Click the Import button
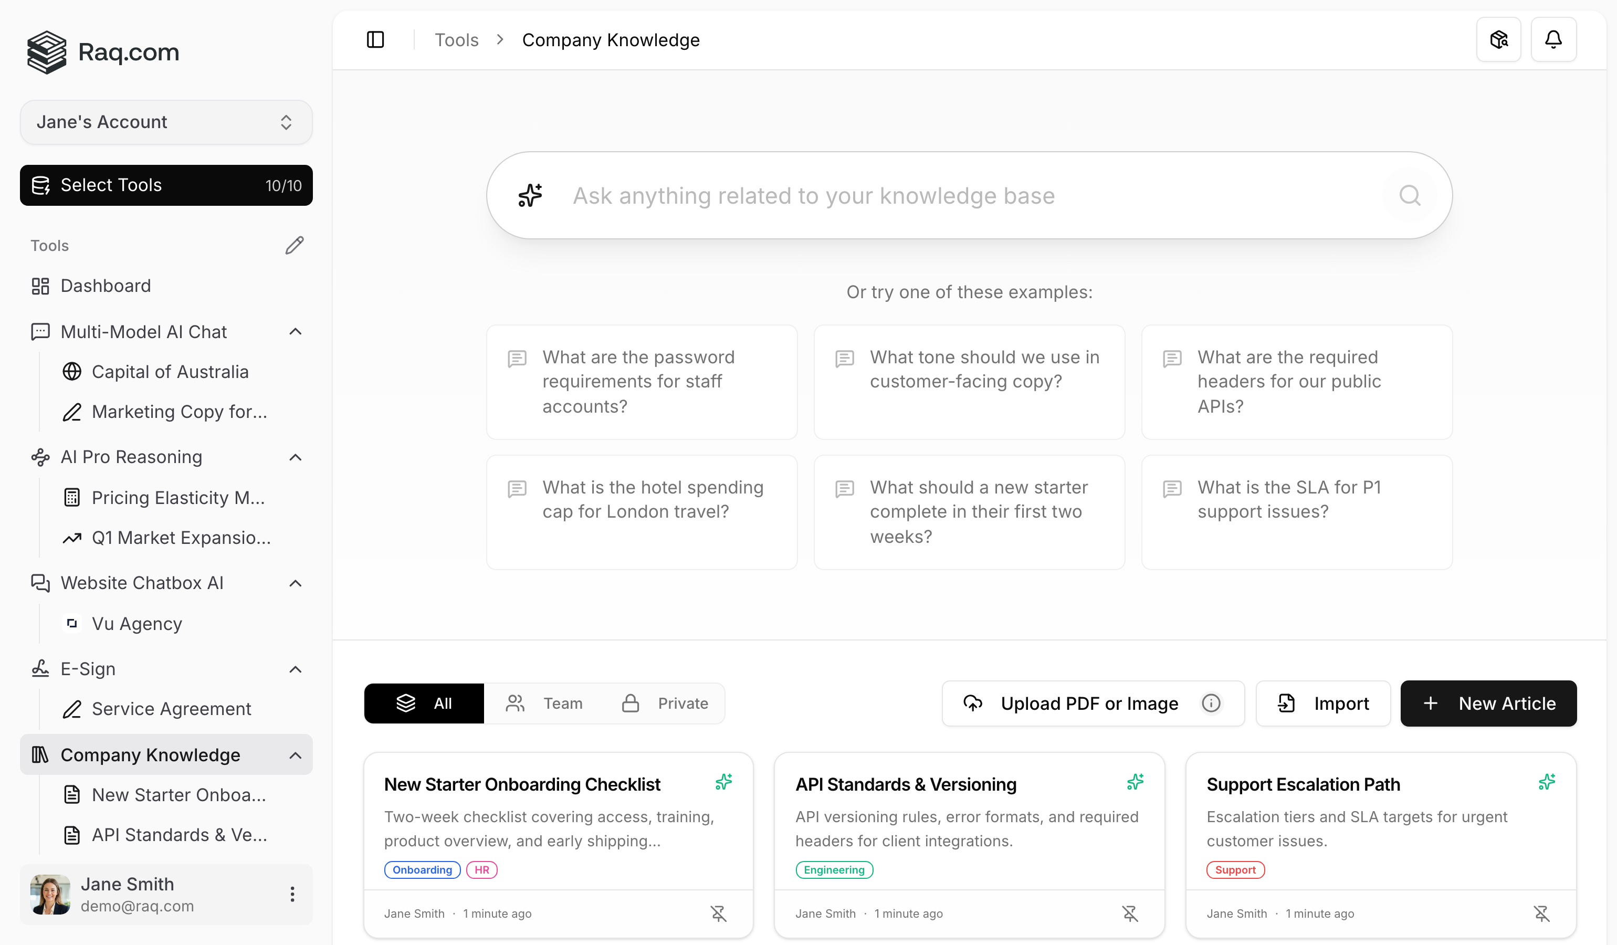1617x945 pixels. pos(1323,703)
